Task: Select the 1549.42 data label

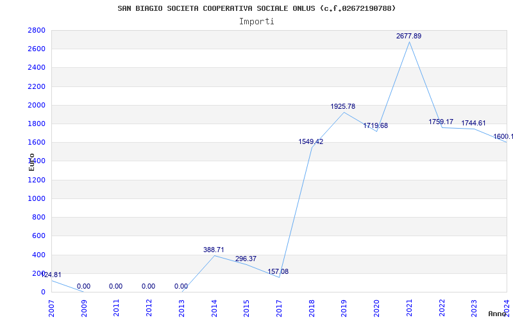Action: [x=310, y=141]
